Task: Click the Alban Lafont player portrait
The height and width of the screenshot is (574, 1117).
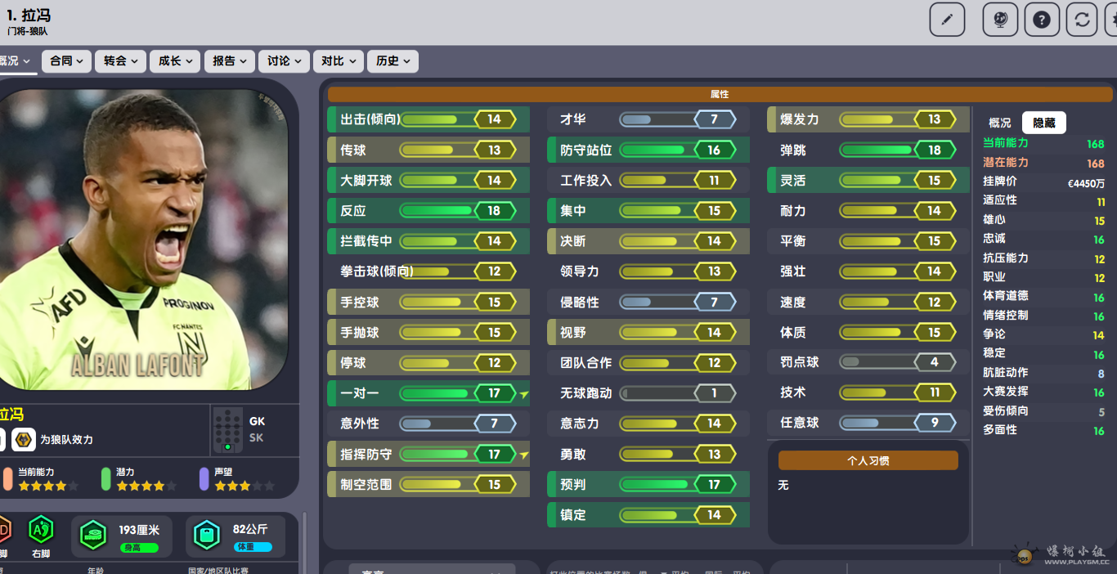Action: point(143,239)
